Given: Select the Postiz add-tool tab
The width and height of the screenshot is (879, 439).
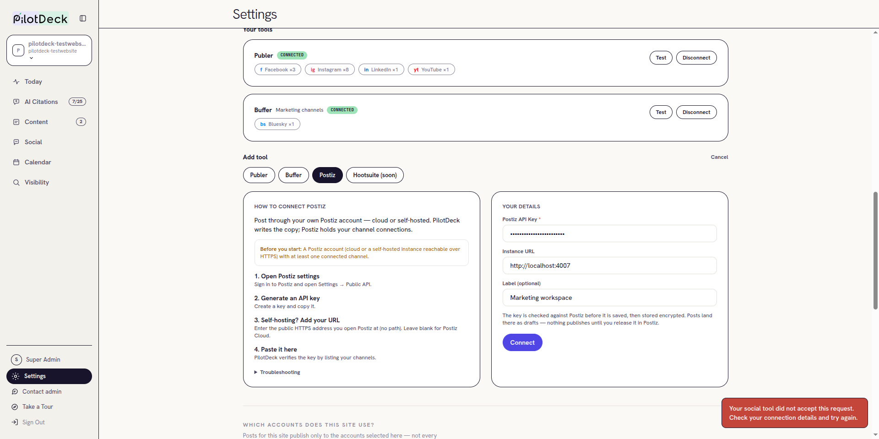Looking at the screenshot, I should click(x=327, y=175).
